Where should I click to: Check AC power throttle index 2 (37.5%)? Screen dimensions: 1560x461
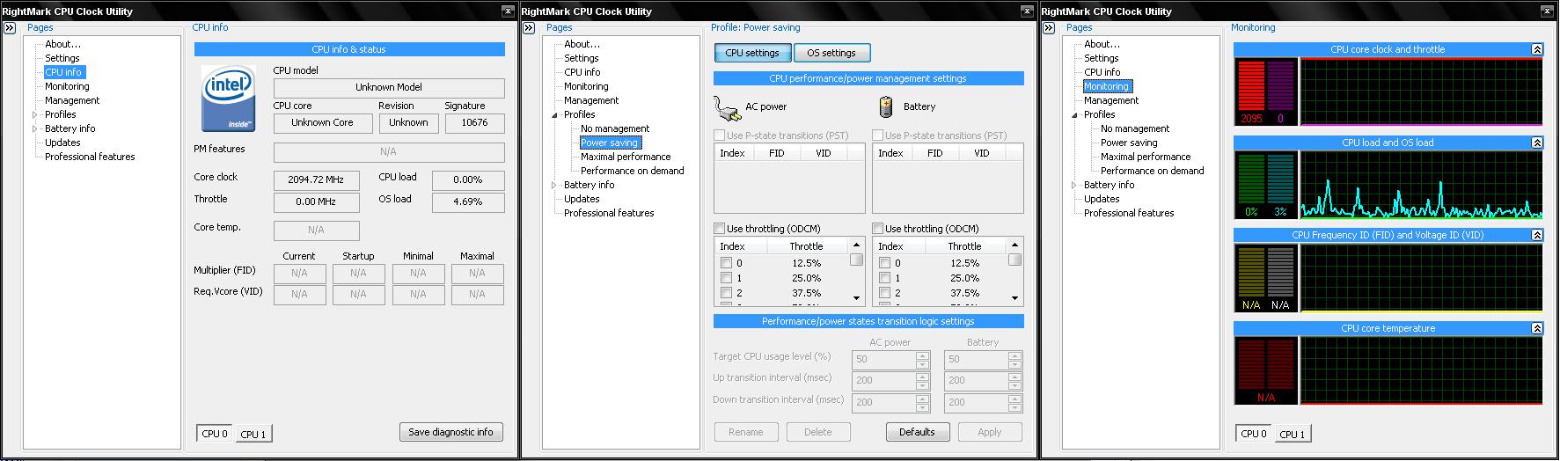[x=726, y=293]
